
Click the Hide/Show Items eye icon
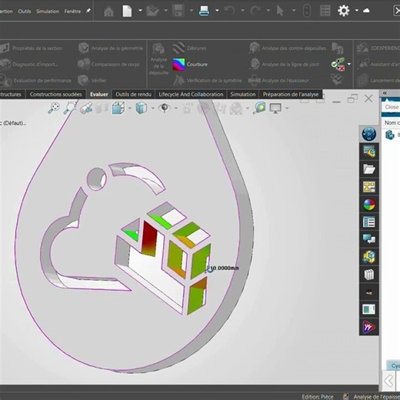coord(165,108)
